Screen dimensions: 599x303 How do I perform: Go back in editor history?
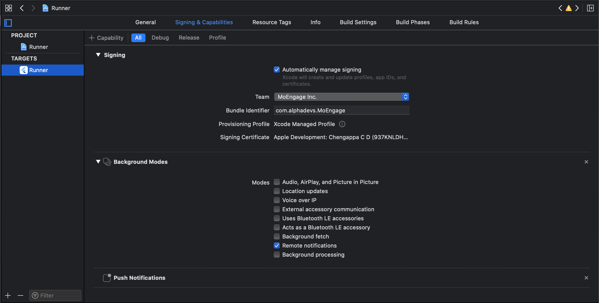[22, 8]
